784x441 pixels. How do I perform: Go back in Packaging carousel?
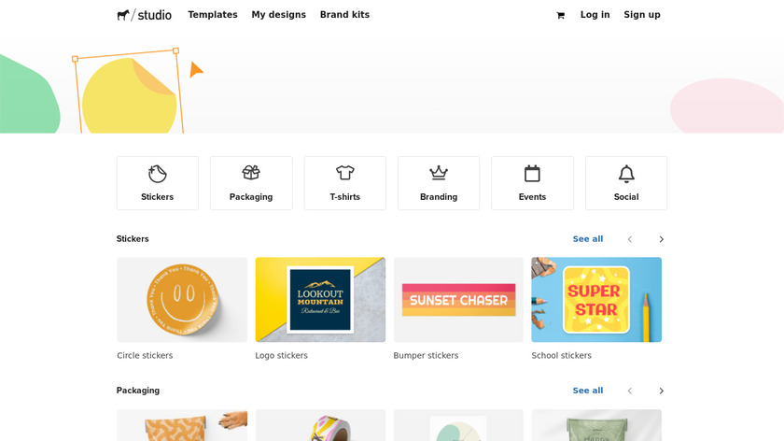(630, 391)
